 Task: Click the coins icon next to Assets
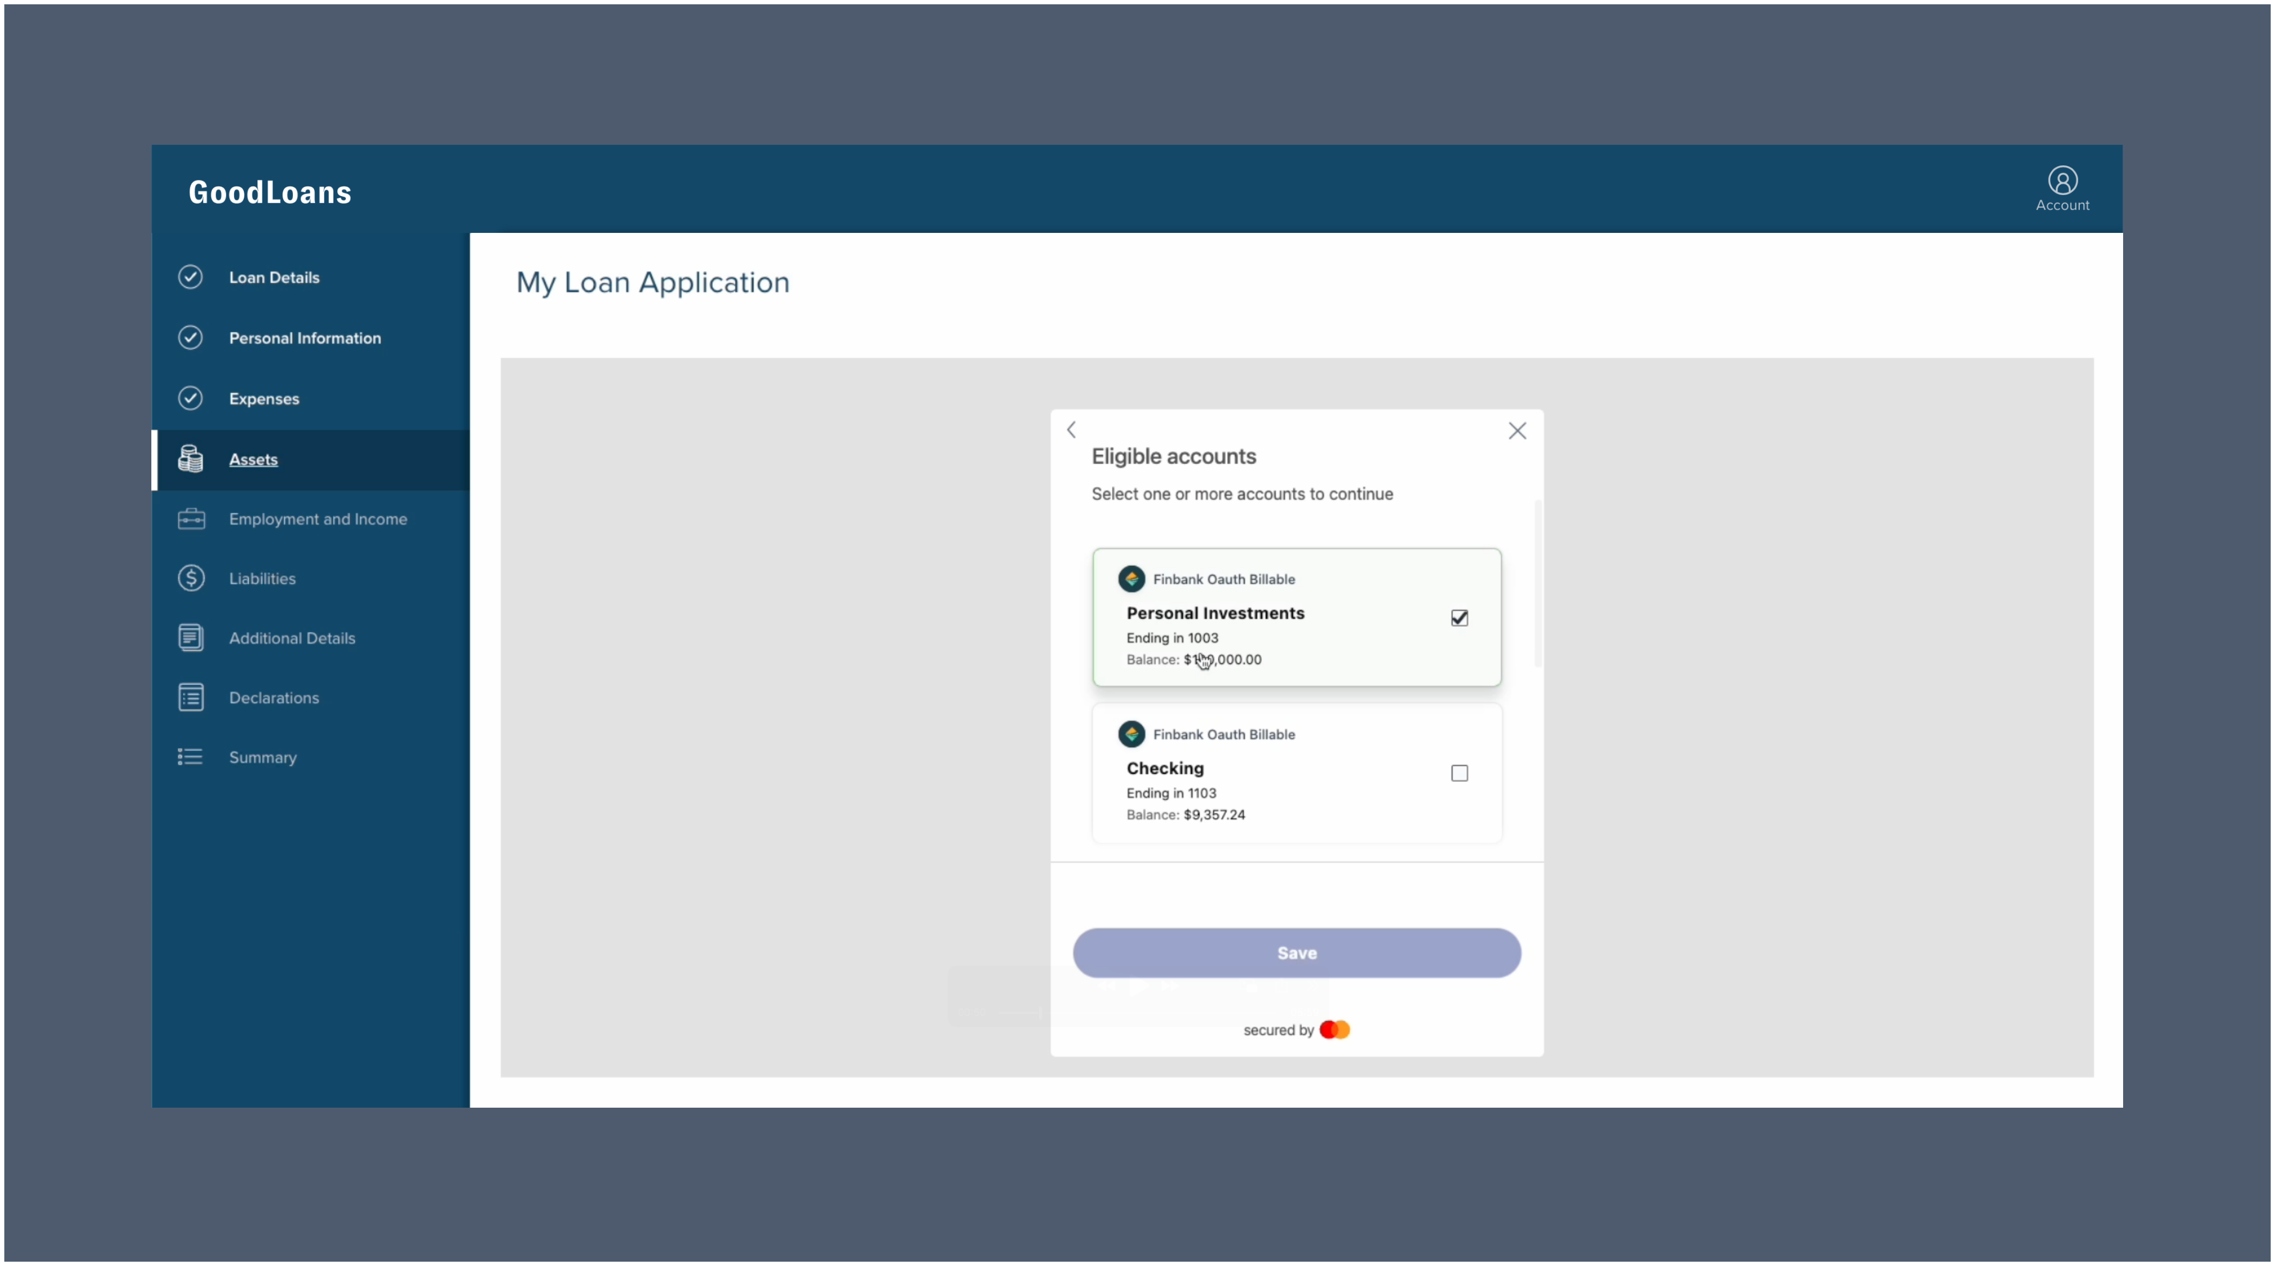[x=191, y=459]
